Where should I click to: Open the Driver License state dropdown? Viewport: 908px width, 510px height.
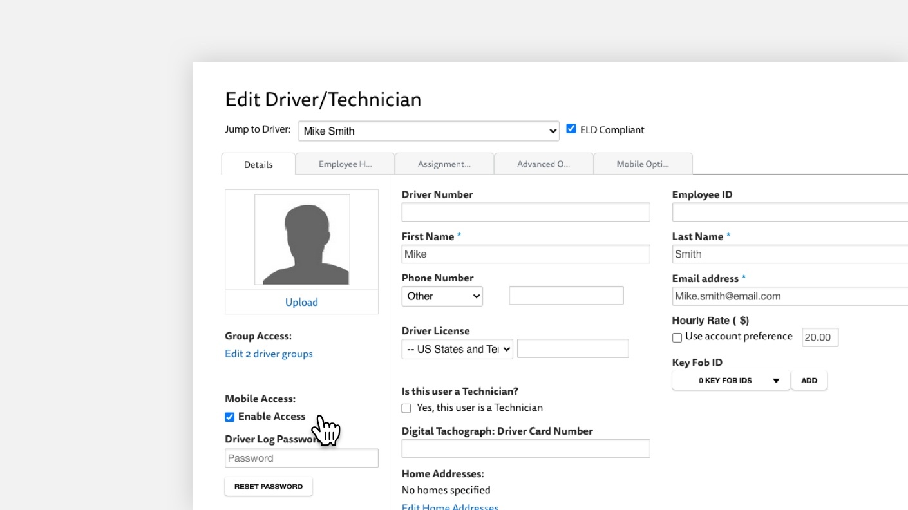click(457, 349)
